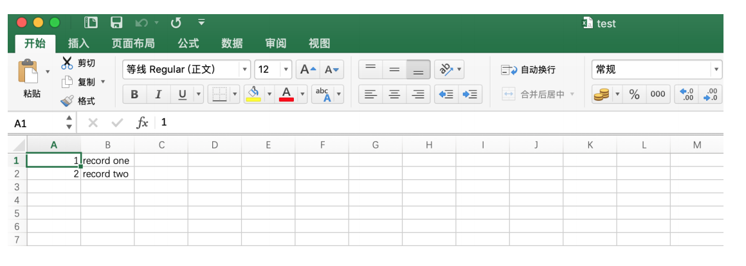Click the text orientation icon
The height and width of the screenshot is (266, 746).
click(x=446, y=70)
